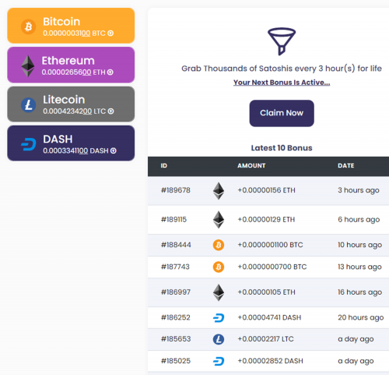The image size is (389, 375).
Task: Click DASH icon in row #186252
Action: tap(219, 317)
